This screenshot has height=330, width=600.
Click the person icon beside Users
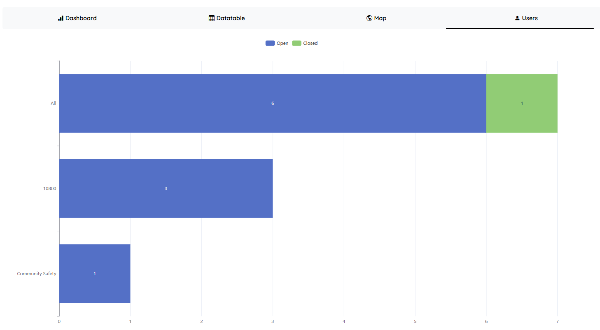point(517,18)
